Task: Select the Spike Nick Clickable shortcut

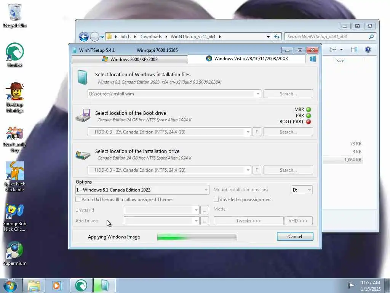Action: 15,176
